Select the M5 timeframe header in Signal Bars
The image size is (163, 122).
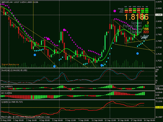pos(130,7)
